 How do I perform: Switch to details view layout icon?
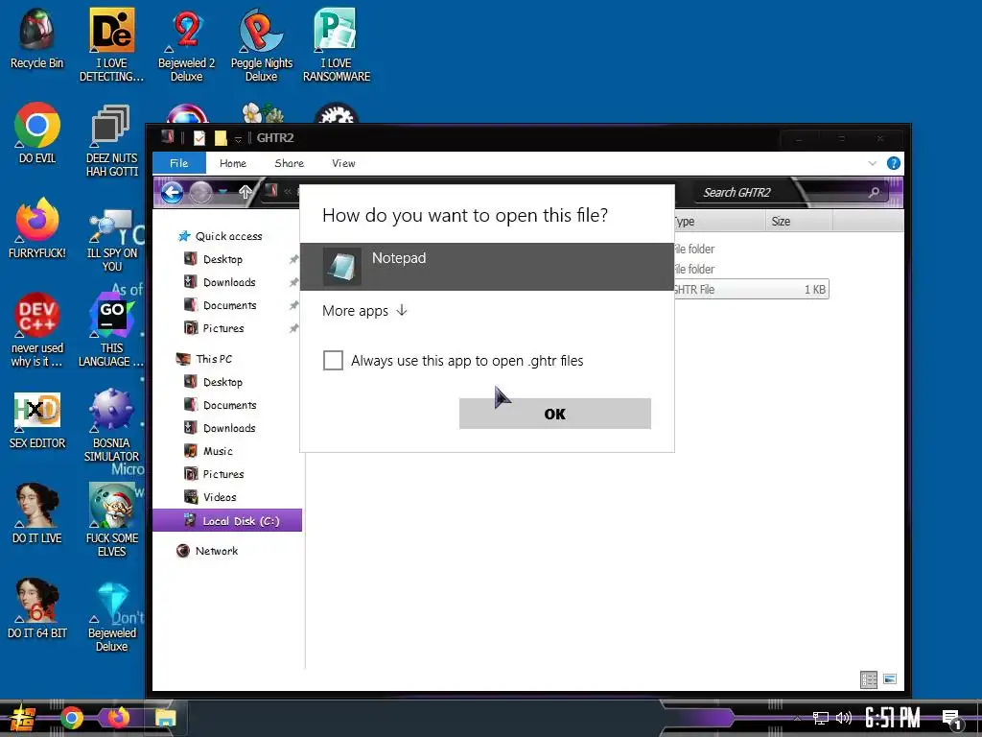(869, 679)
